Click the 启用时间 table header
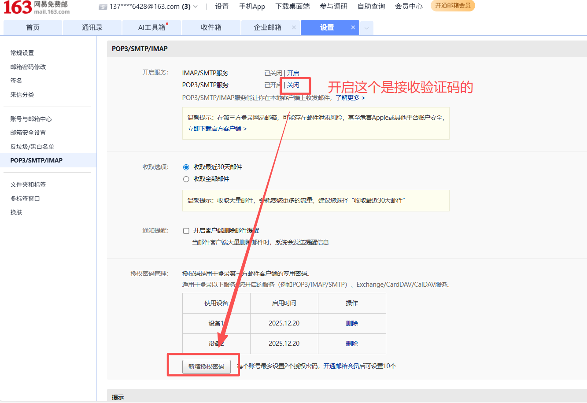The height and width of the screenshot is (403, 587). click(x=284, y=303)
